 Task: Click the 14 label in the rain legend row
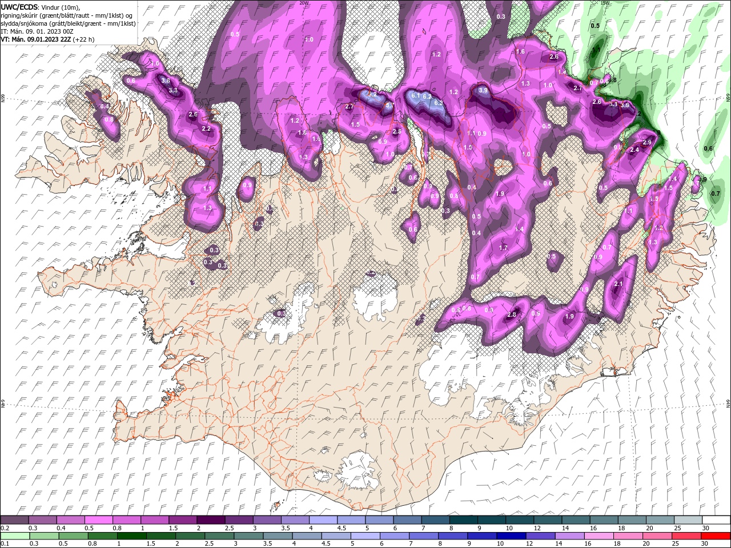[560, 544]
